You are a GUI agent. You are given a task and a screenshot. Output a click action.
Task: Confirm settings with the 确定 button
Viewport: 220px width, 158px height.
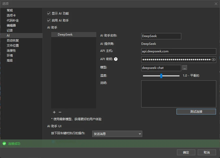[186, 152]
